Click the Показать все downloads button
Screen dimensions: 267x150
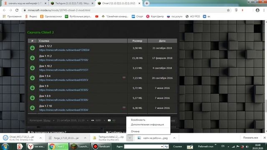[251, 138]
